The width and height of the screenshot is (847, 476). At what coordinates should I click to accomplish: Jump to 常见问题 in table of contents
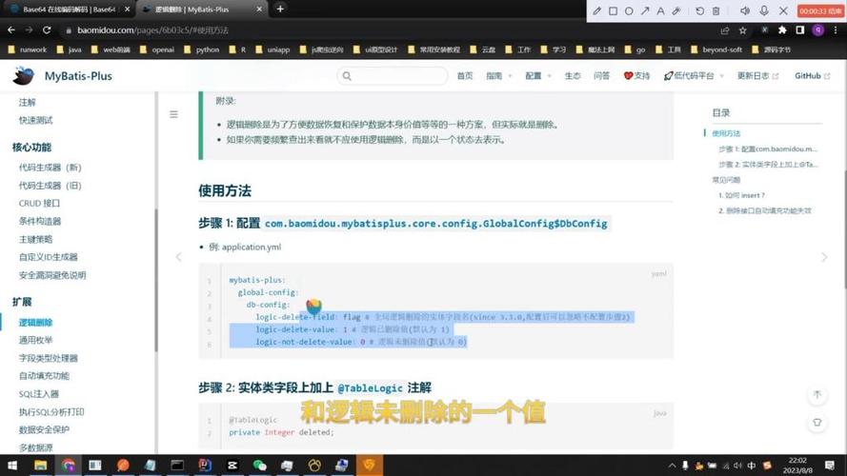click(x=726, y=180)
